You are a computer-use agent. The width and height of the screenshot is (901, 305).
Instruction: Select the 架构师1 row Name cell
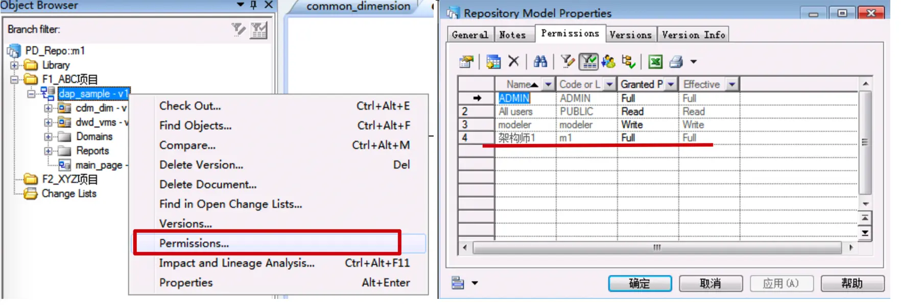[x=525, y=138]
